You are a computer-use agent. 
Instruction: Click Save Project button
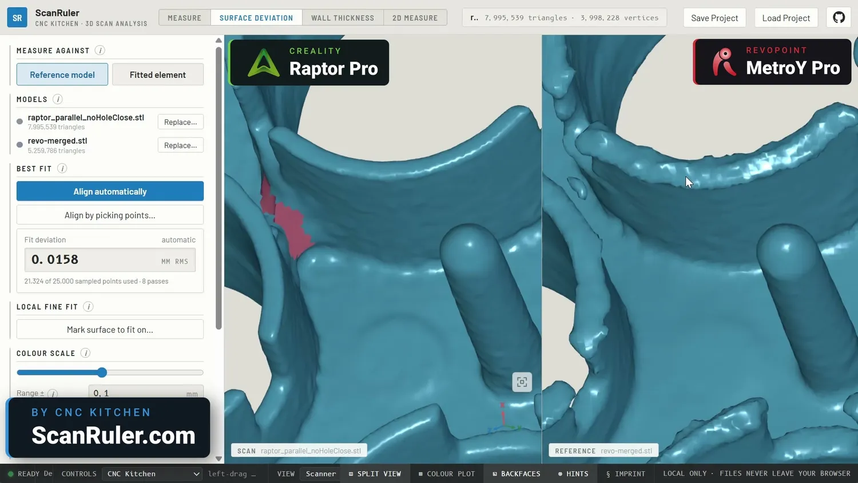(714, 18)
